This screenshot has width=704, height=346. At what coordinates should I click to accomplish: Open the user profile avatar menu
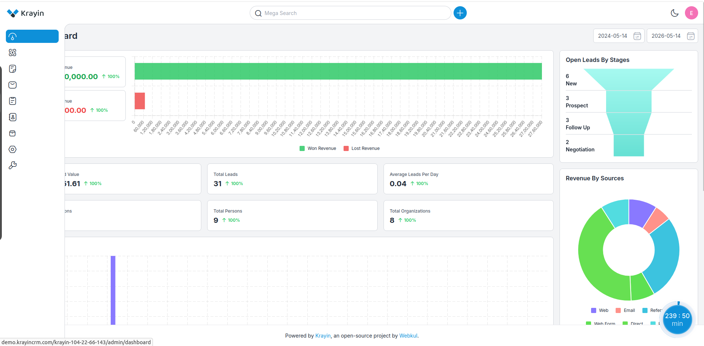click(691, 13)
